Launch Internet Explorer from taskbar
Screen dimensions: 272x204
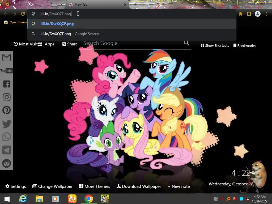click(23, 199)
